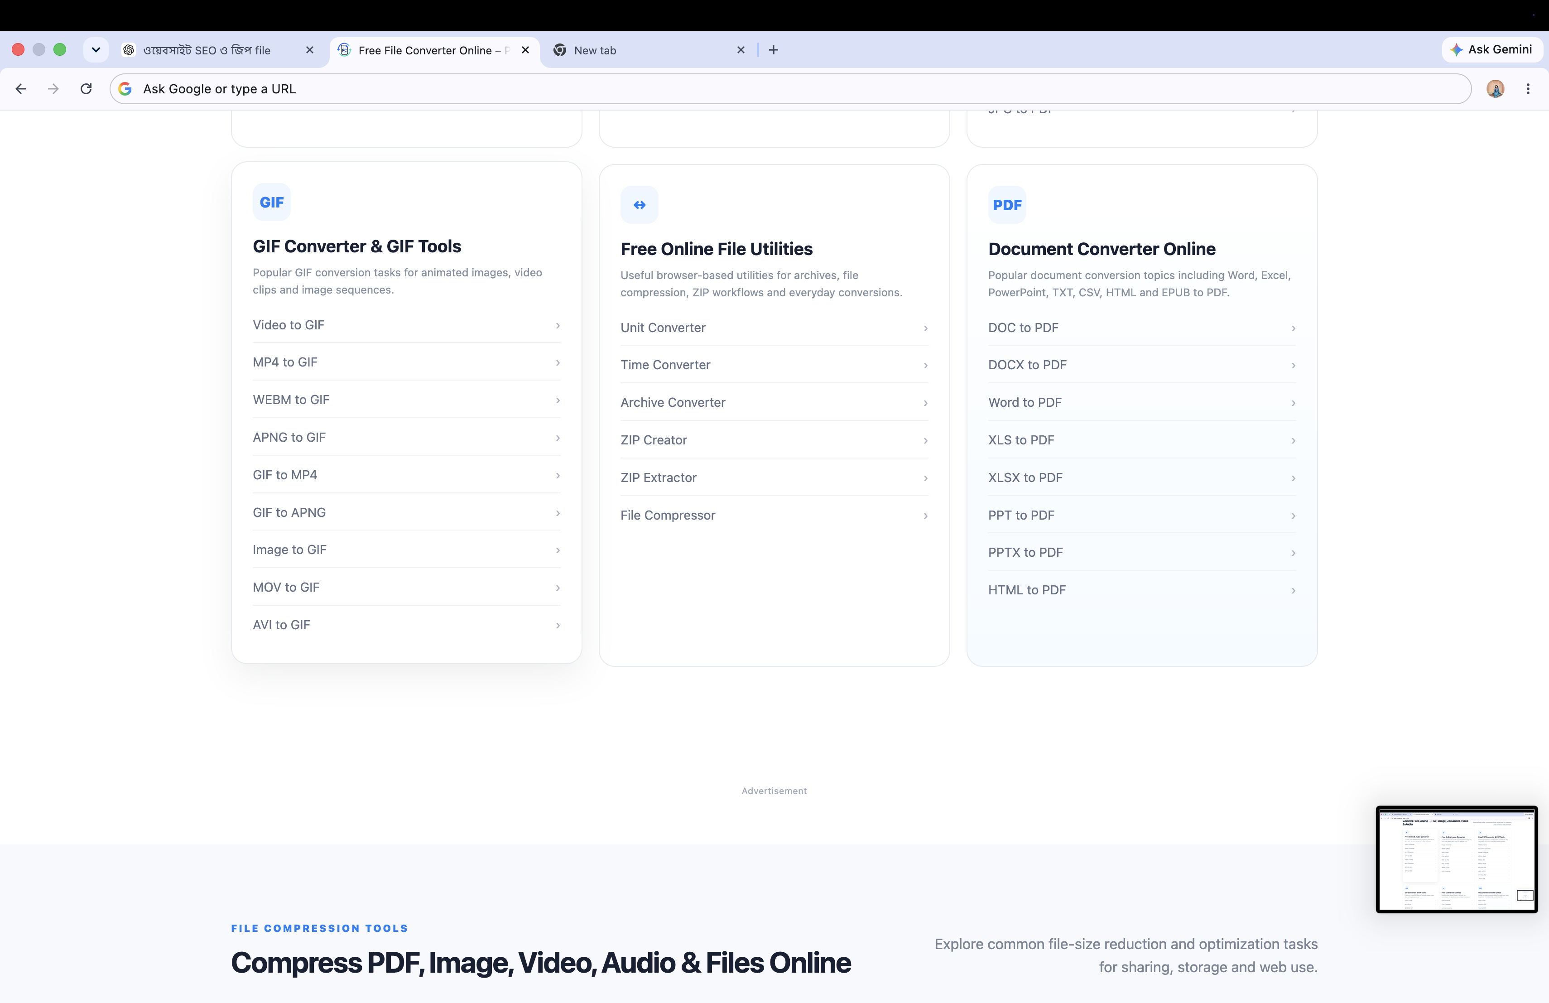Click the PDF category badge icon

click(x=1007, y=205)
